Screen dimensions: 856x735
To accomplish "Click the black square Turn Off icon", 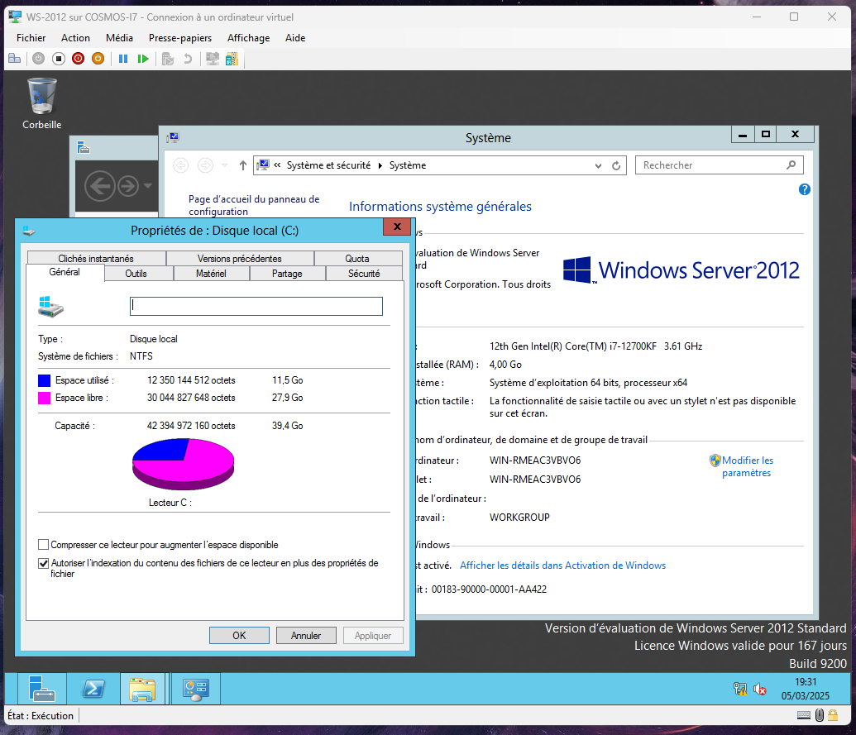I will [x=58, y=59].
